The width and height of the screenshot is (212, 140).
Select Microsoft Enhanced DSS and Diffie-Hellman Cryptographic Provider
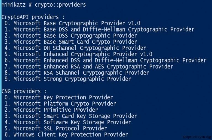[x=110, y=60]
